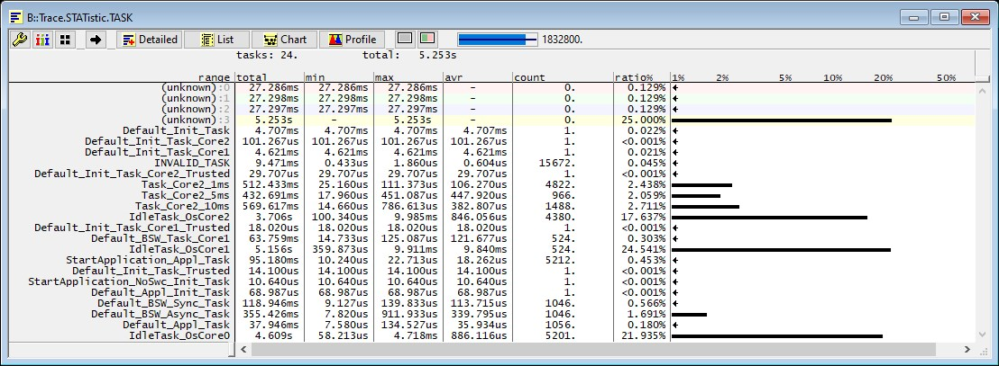Click the ratio% column header

click(x=640, y=78)
